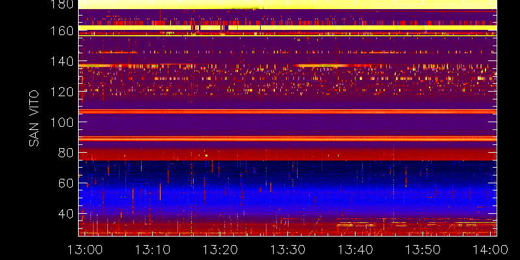The height and width of the screenshot is (260, 520).
Task: Click the 13:00 time axis label
Action: tap(85, 250)
